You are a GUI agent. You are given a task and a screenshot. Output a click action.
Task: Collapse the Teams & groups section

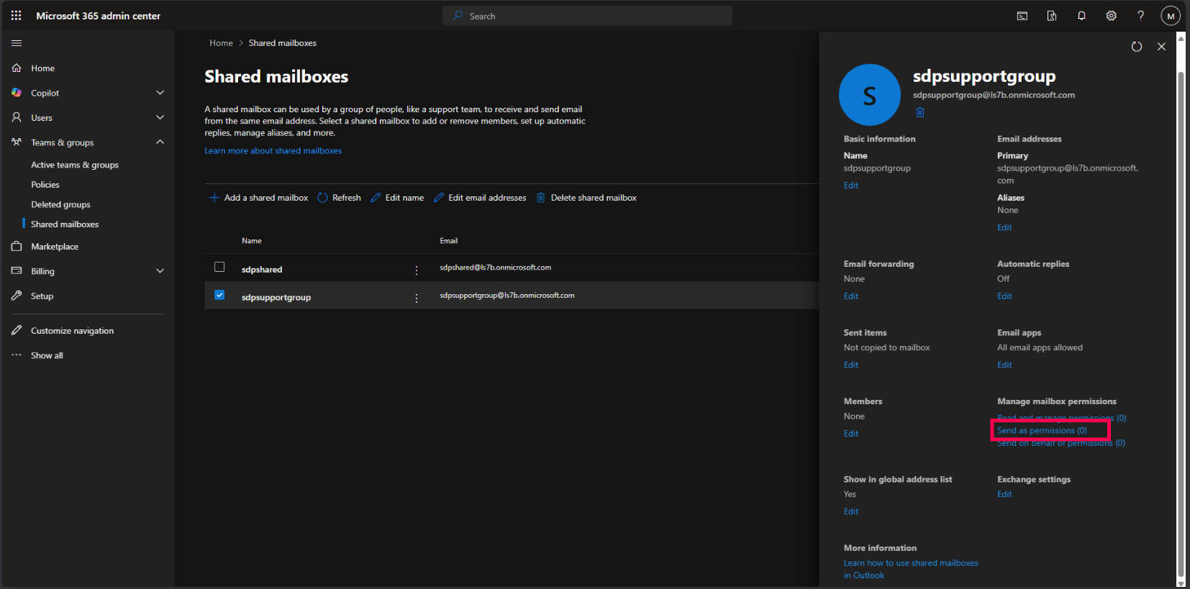160,142
